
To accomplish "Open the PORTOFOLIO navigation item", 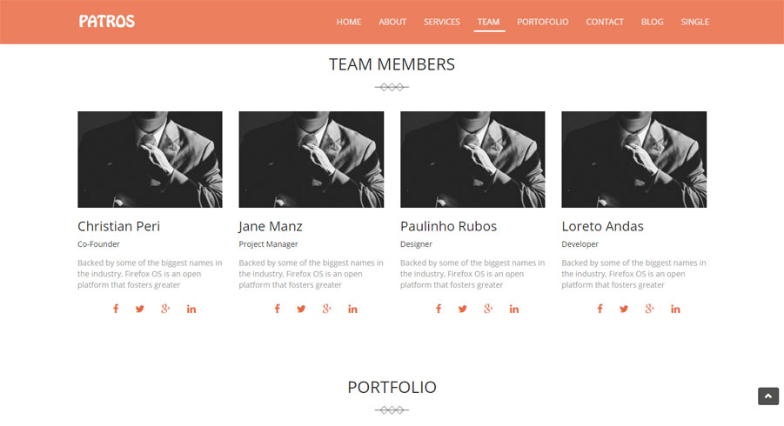I will click(x=542, y=22).
